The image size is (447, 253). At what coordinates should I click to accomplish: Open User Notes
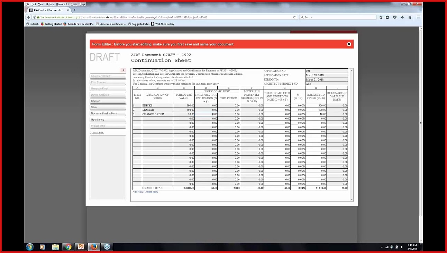click(x=108, y=120)
